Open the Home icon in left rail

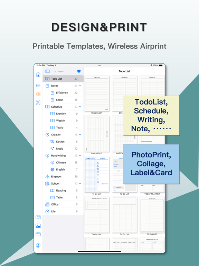tap(38, 74)
